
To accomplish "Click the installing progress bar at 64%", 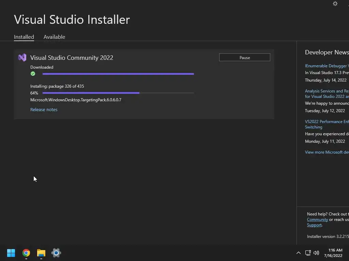I will [x=118, y=93].
